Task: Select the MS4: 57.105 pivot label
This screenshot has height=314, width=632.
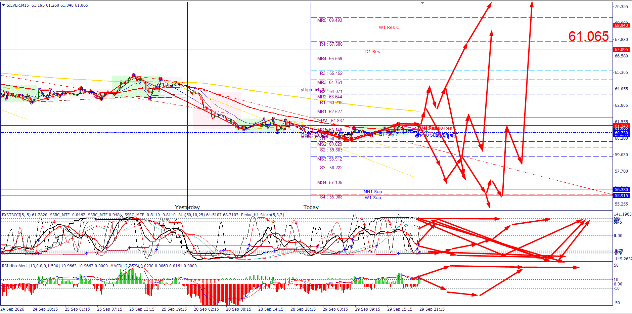Action: coord(330,183)
